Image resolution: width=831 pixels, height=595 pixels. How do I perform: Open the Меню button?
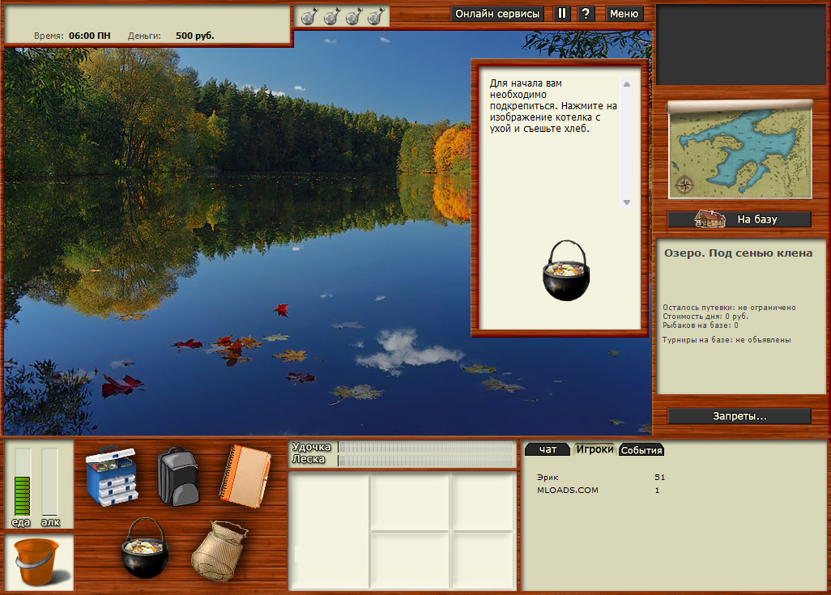tap(624, 14)
